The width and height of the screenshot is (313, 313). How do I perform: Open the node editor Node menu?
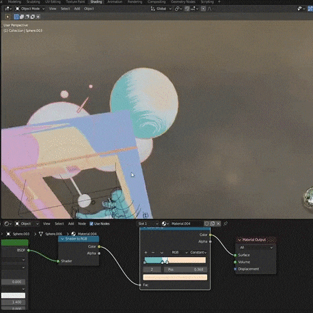click(82, 223)
